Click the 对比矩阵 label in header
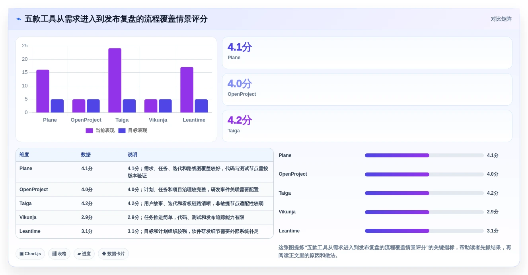 tap(501, 19)
